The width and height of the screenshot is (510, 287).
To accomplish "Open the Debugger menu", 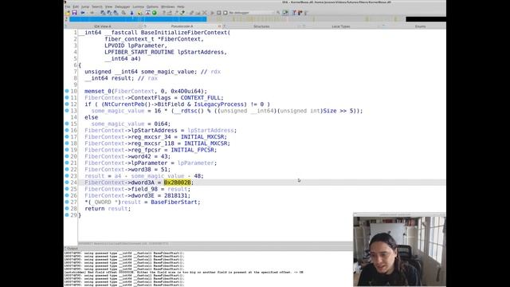I will [122, 6].
